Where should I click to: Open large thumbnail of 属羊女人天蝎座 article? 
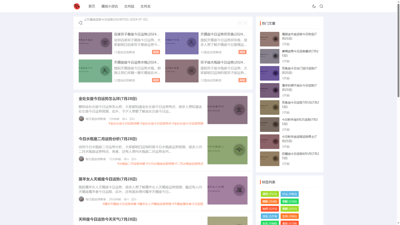(227, 191)
